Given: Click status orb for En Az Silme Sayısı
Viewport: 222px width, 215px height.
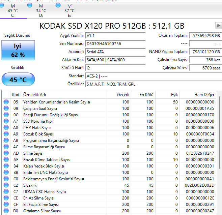Looking at the screenshot, I should (6, 198).
